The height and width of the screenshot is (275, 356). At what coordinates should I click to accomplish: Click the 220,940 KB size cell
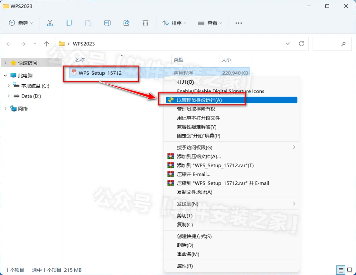pyautogui.click(x=235, y=73)
